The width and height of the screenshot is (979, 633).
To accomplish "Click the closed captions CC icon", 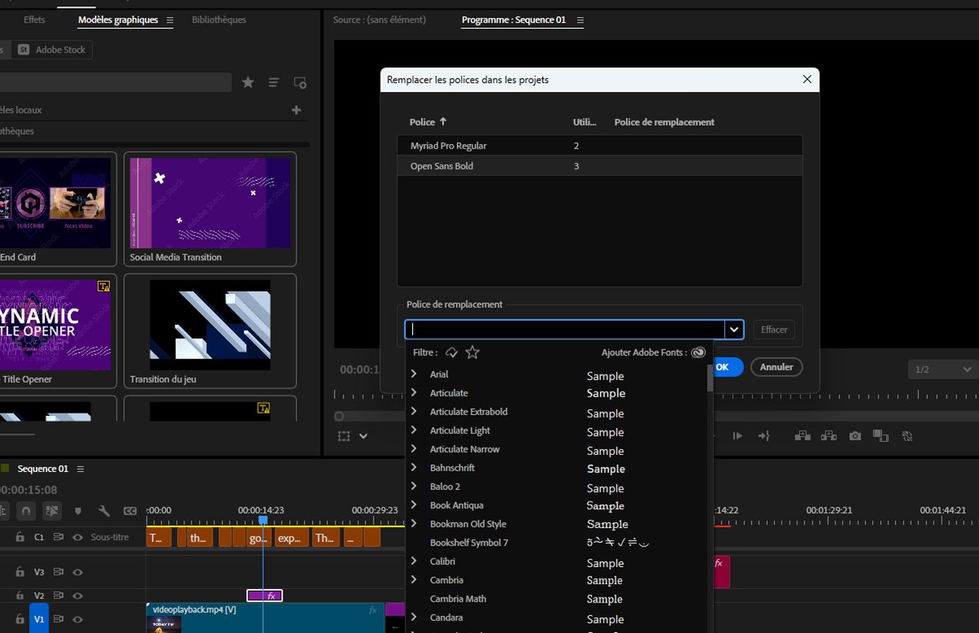I will pyautogui.click(x=130, y=511).
